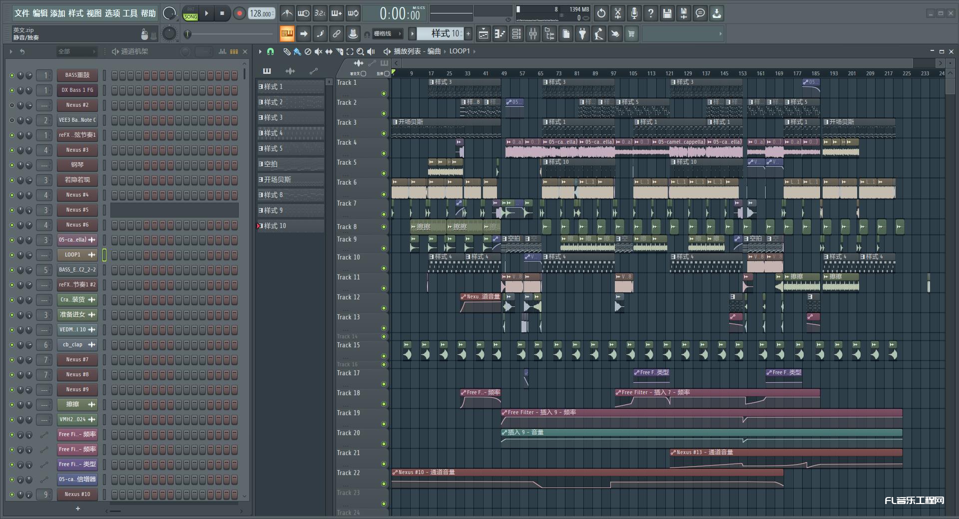Image resolution: width=959 pixels, height=519 pixels.
Task: Toggle Track 15 mute light in playlist
Action: (x=384, y=356)
